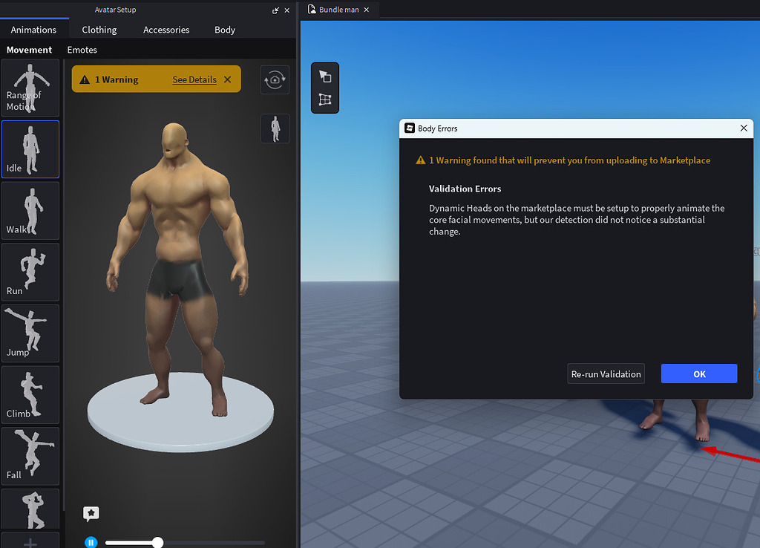Reset the preview camera view
This screenshot has height=548, width=760.
point(275,79)
